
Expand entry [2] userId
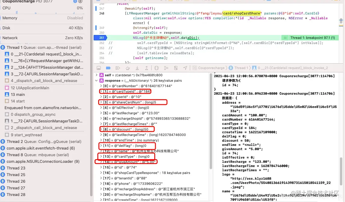[x=101, y=97]
